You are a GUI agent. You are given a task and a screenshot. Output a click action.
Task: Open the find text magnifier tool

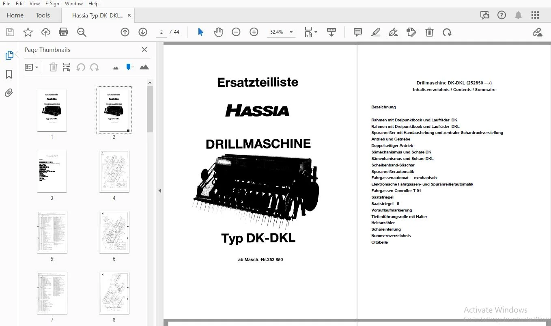tap(82, 32)
